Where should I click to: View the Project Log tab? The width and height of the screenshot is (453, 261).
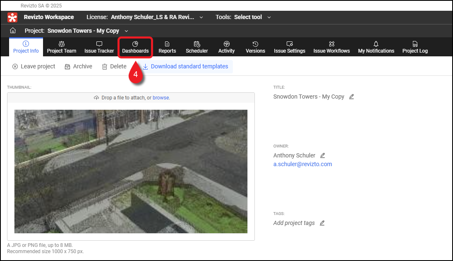[415, 47]
